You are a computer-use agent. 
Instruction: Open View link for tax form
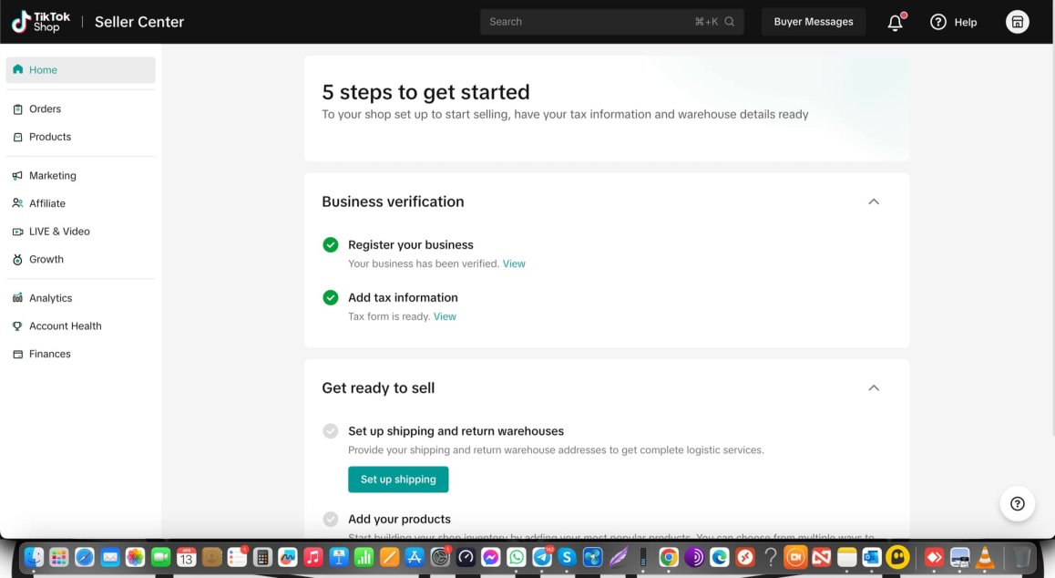[x=445, y=316]
